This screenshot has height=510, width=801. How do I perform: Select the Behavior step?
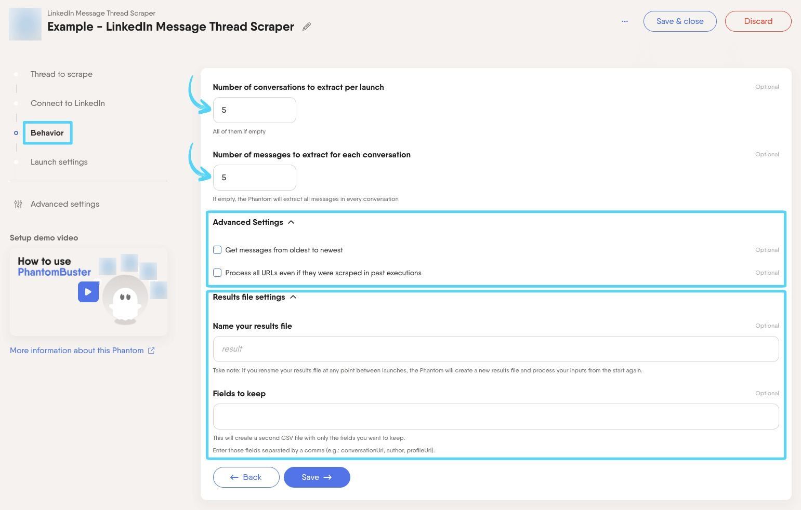pyautogui.click(x=47, y=133)
